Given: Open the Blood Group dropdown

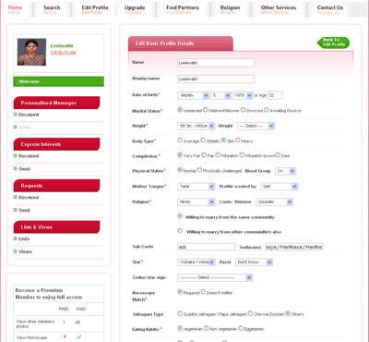Looking at the screenshot, I should click(x=285, y=171).
